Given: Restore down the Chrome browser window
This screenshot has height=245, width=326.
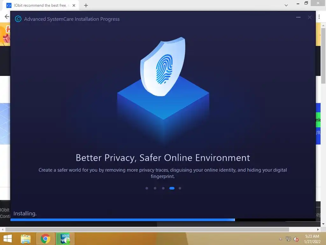Looking at the screenshot, I should 306,3.
